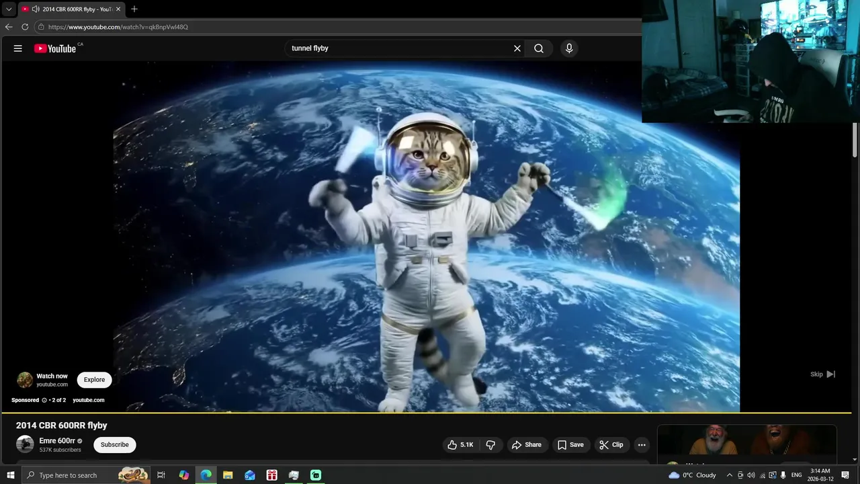Screen dimensions: 860x484
Task: Click the astronaut cat video player
Action: coord(426,236)
